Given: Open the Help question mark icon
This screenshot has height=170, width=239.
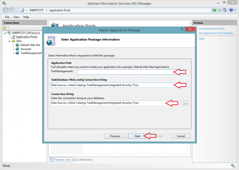Looking at the screenshot, I should click(x=231, y=10).
